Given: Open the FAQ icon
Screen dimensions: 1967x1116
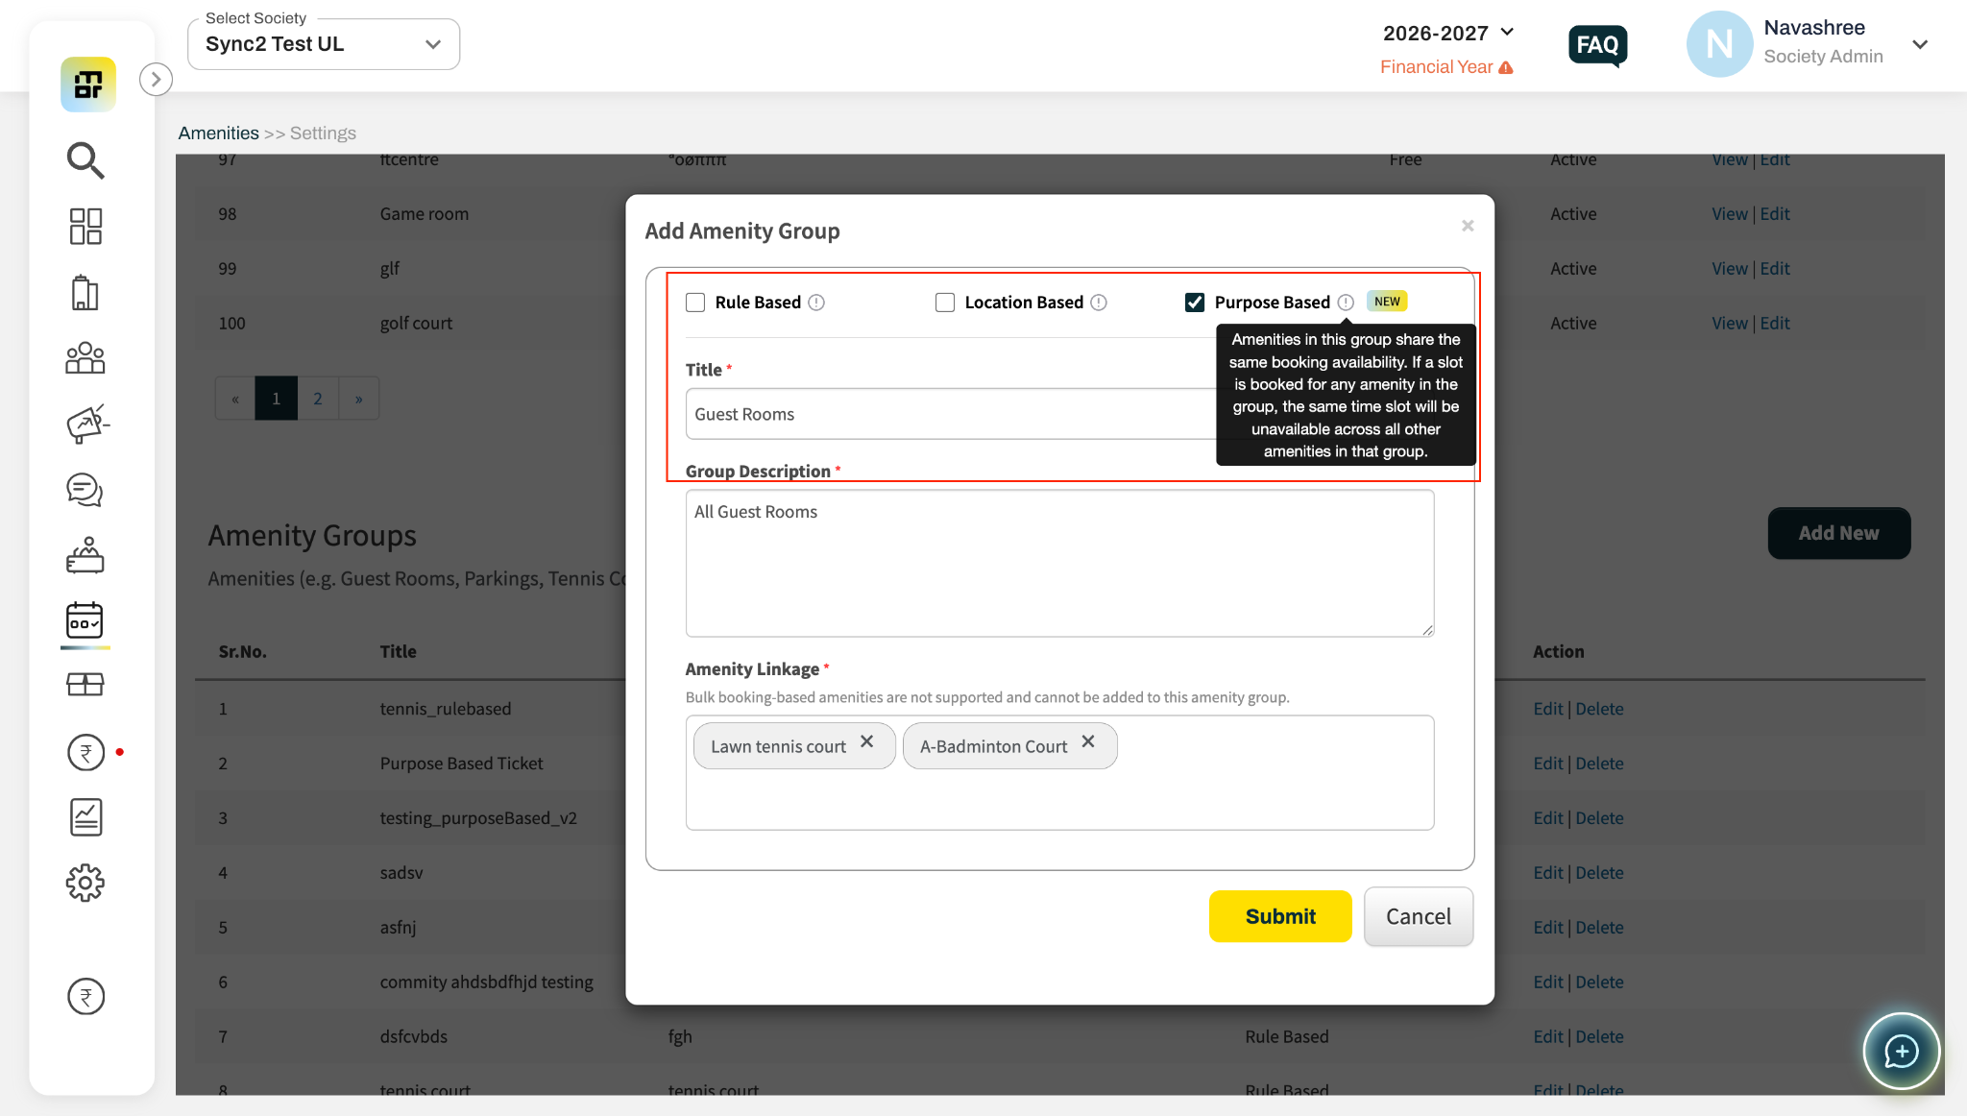Looking at the screenshot, I should click(1597, 45).
